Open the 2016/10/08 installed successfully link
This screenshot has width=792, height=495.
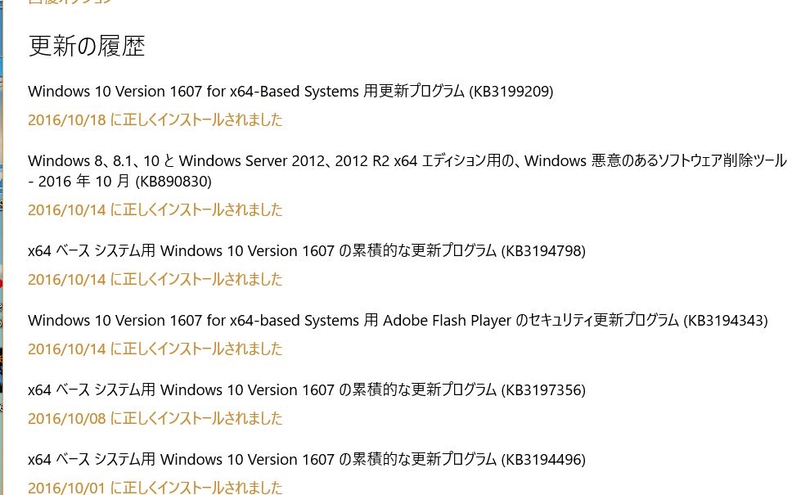pyautogui.click(x=155, y=419)
